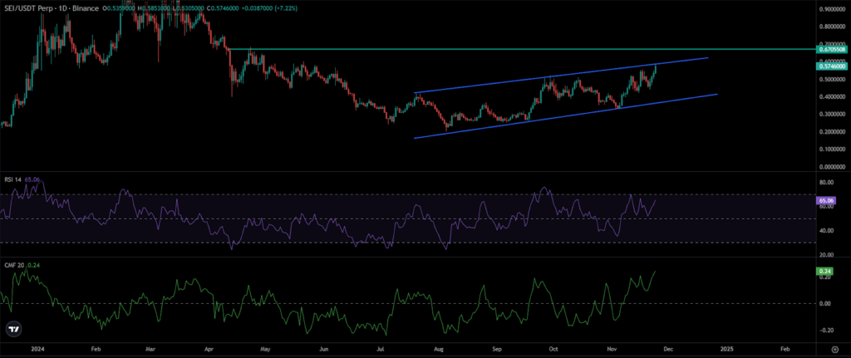
Task: Click the open value O0.5359000
Action: [119, 8]
